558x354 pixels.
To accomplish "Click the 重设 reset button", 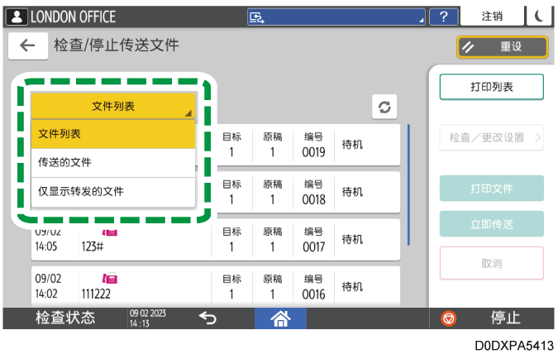I will (x=503, y=46).
